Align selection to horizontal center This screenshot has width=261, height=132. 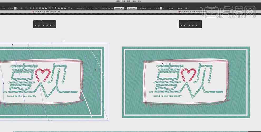[33, 8]
